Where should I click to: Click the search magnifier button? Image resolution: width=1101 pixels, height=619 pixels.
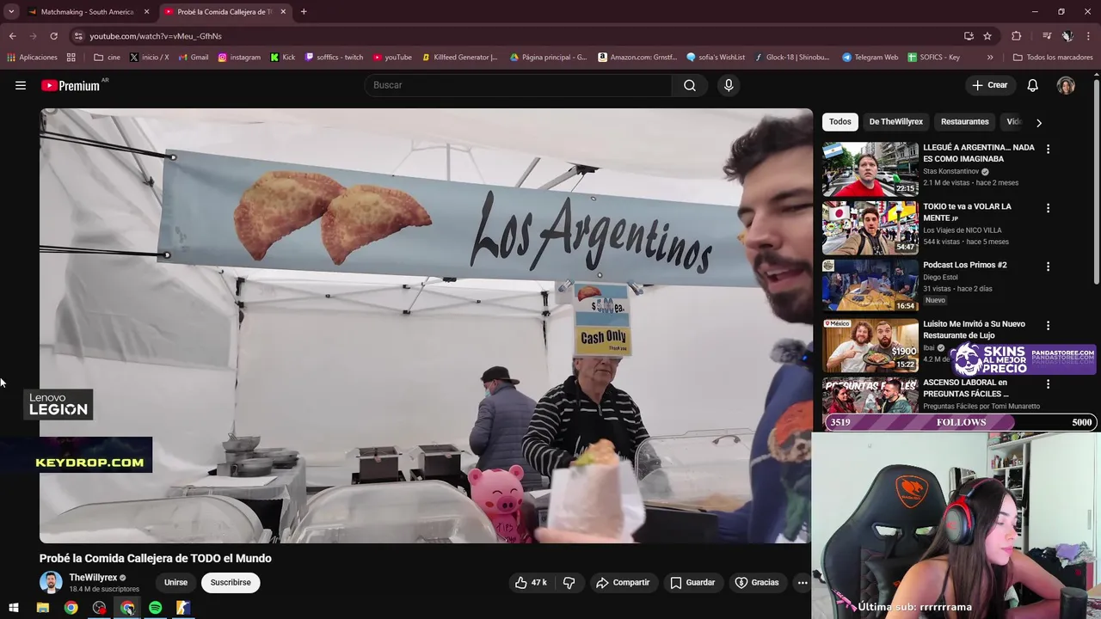point(690,85)
